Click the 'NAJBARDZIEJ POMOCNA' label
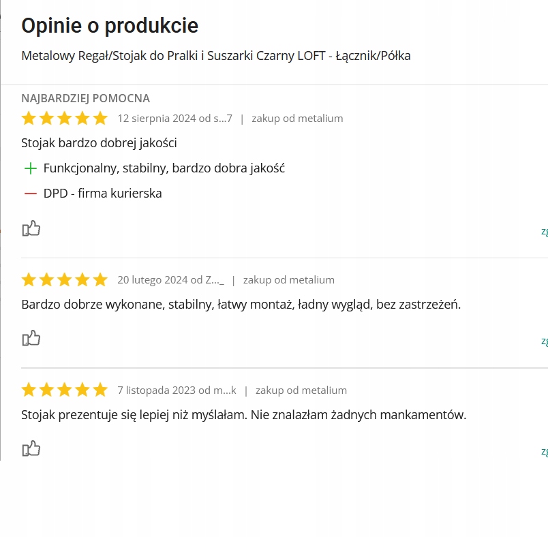548x537 pixels. (86, 99)
